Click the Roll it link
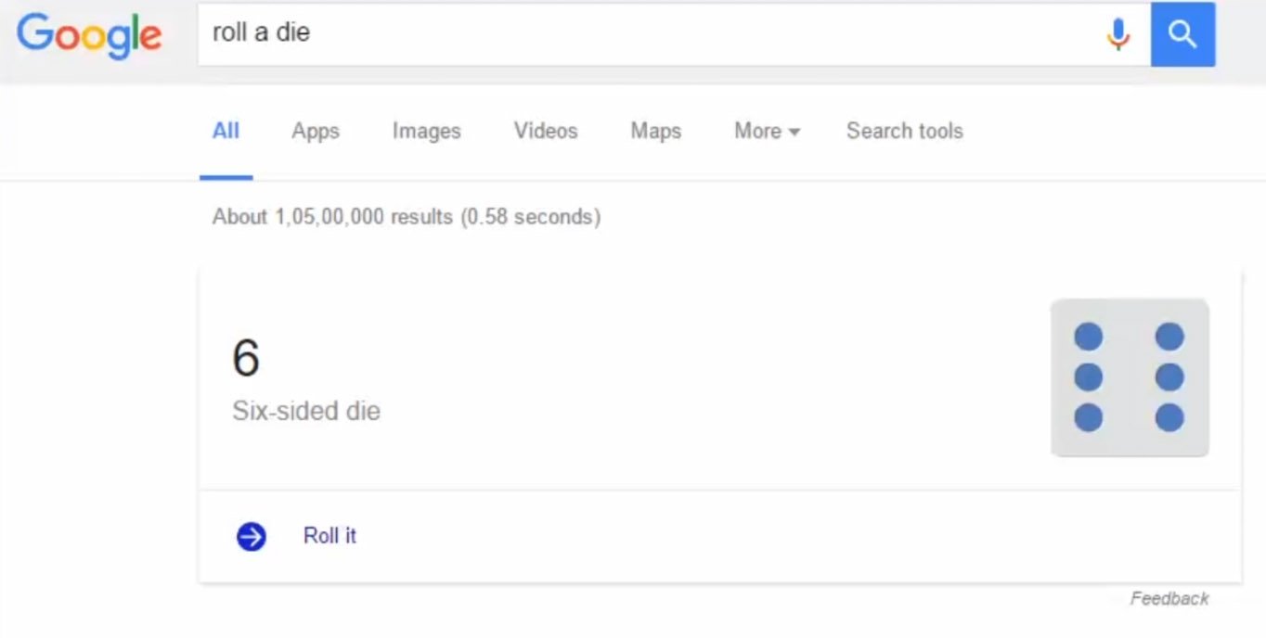The width and height of the screenshot is (1266, 638). 329,536
